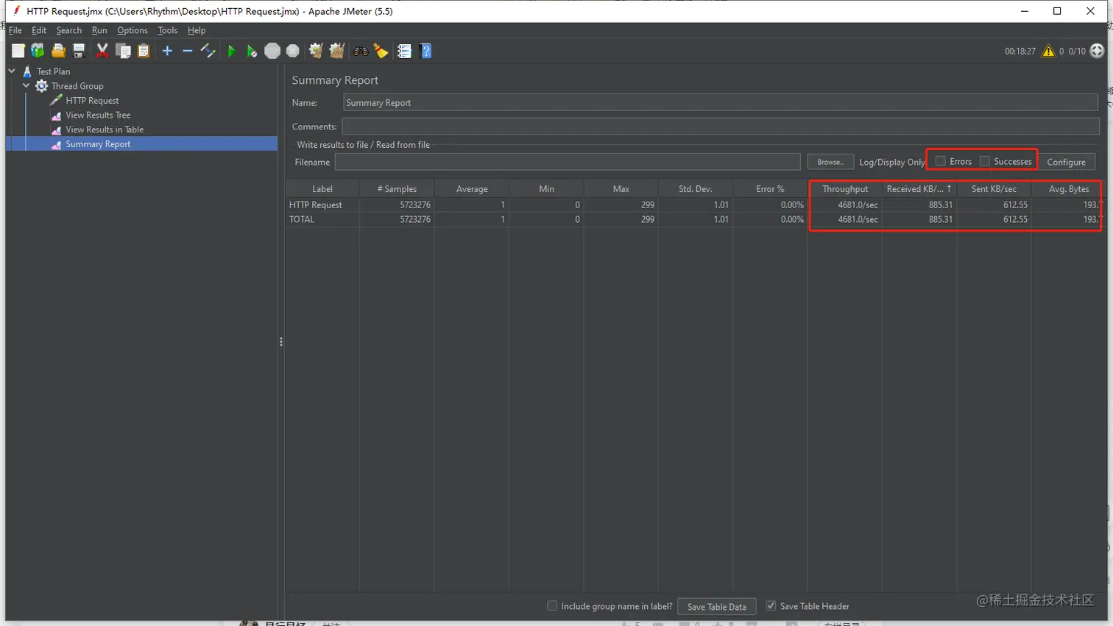Click the Comments input field
The image size is (1113, 626).
[720, 127]
